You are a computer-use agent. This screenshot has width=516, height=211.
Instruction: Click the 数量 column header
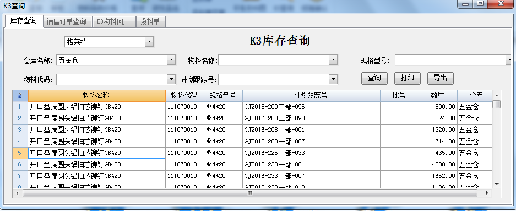coord(438,96)
